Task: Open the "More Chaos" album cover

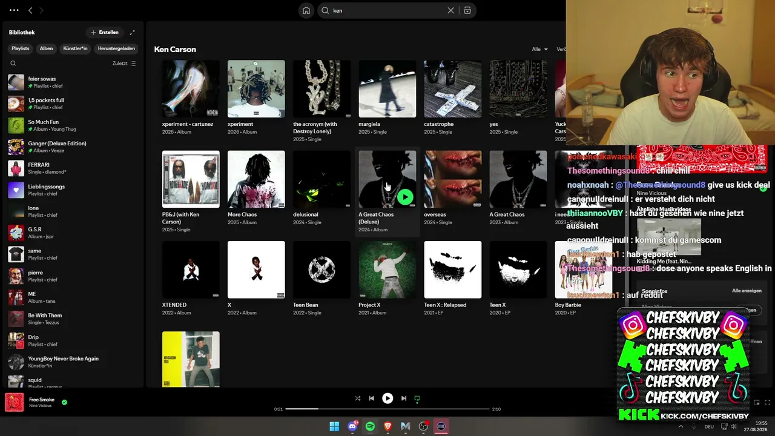Action: click(256, 179)
